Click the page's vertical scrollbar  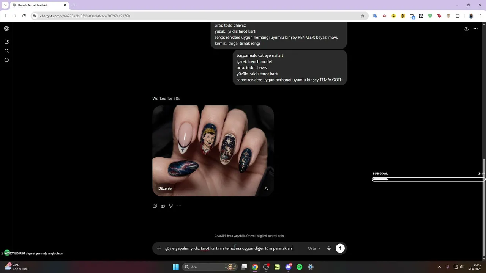pos(484,207)
